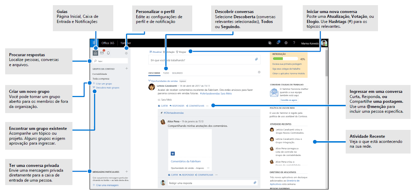Screen dimensions: 414x195
Task: Click Leticia Cavalcanti's post avatar
Action: point(151,87)
